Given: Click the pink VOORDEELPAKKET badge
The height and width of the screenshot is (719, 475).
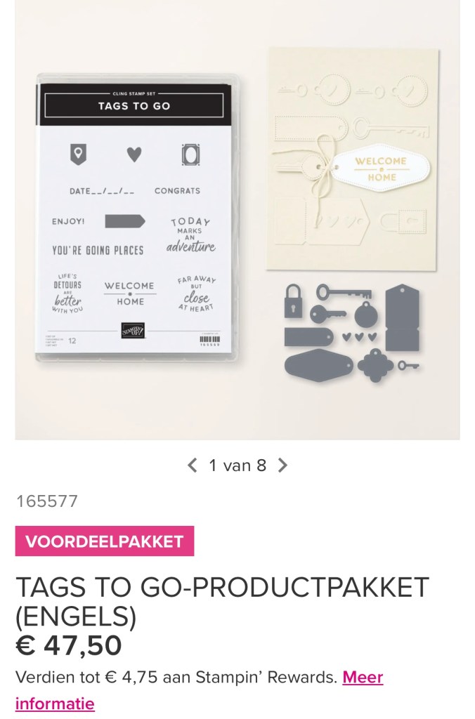Looking at the screenshot, I should point(105,541).
